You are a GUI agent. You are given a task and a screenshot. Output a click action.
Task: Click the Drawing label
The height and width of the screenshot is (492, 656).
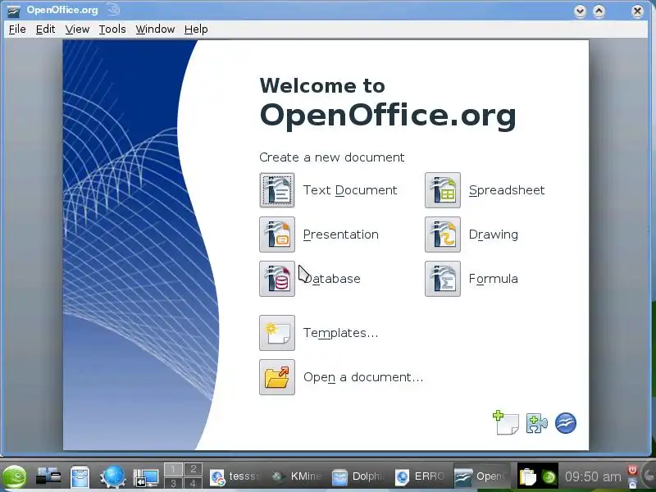click(494, 235)
